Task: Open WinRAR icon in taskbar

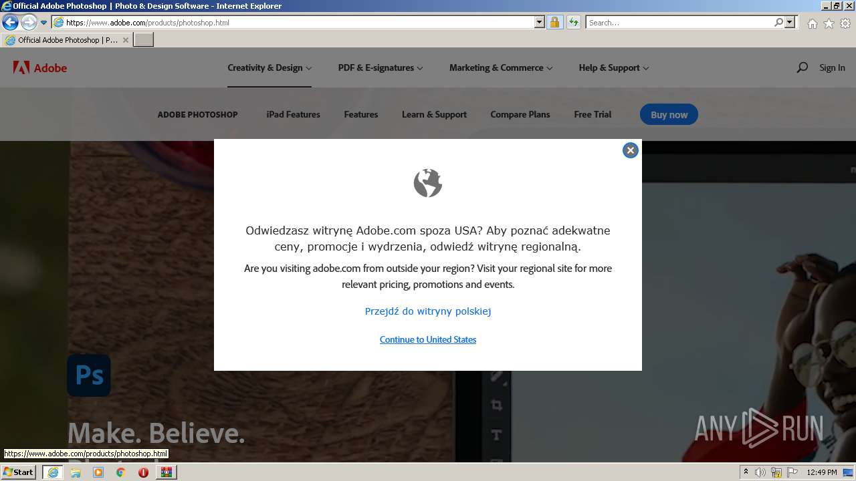Action: [x=166, y=472]
